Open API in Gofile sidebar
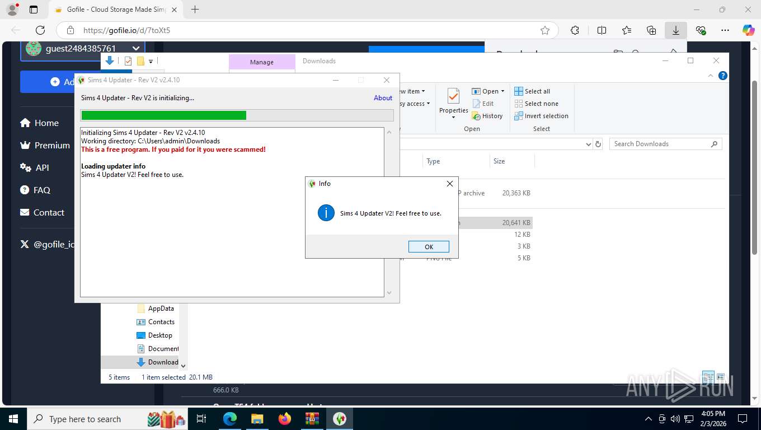 point(35,168)
